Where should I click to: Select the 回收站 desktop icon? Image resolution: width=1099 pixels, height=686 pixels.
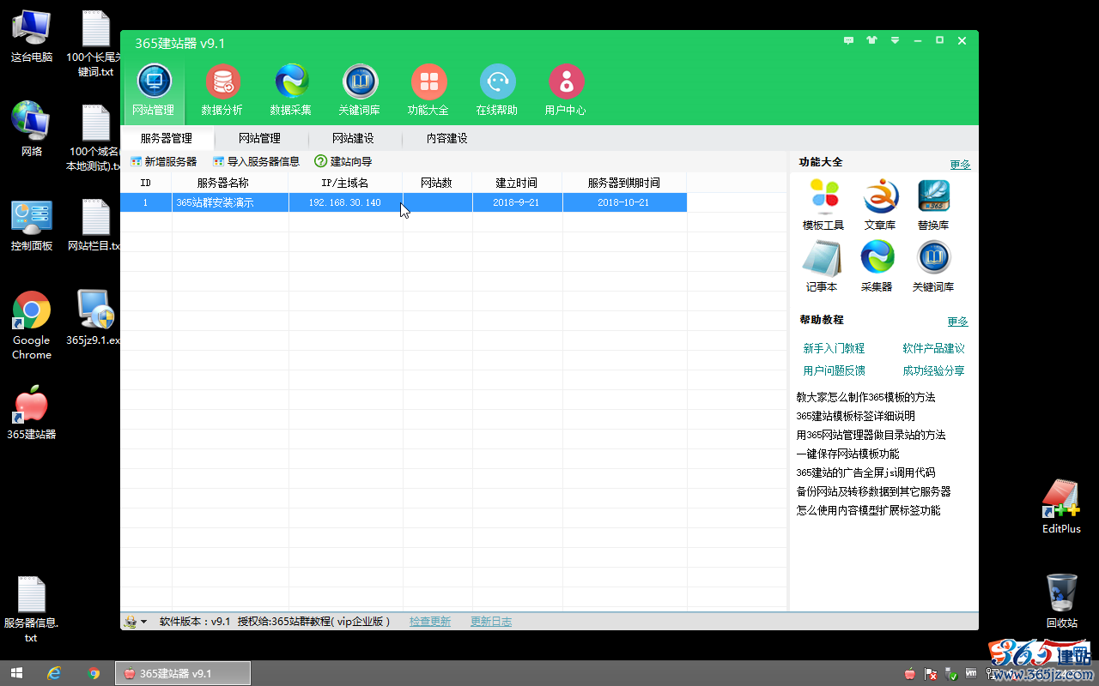point(1062,601)
